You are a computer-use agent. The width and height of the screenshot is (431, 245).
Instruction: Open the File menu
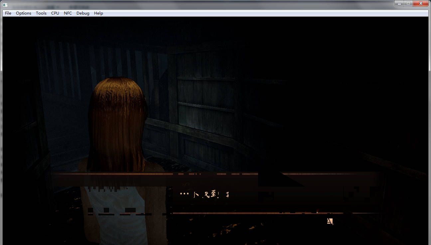[x=8, y=13]
